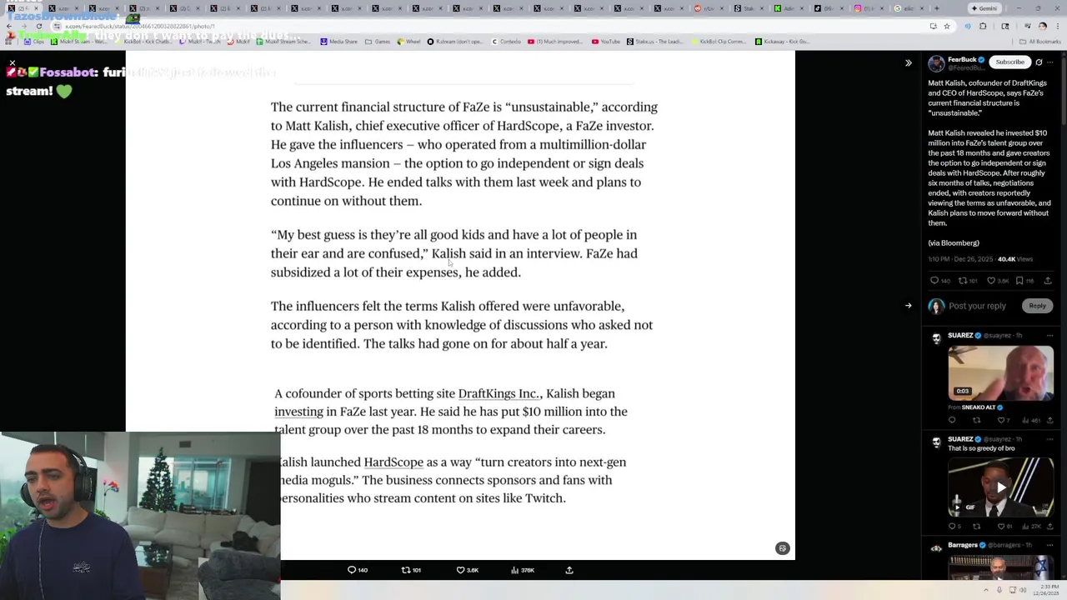This screenshot has width=1067, height=600.
Task: Click the reply count 140 under the photo
Action: click(358, 570)
